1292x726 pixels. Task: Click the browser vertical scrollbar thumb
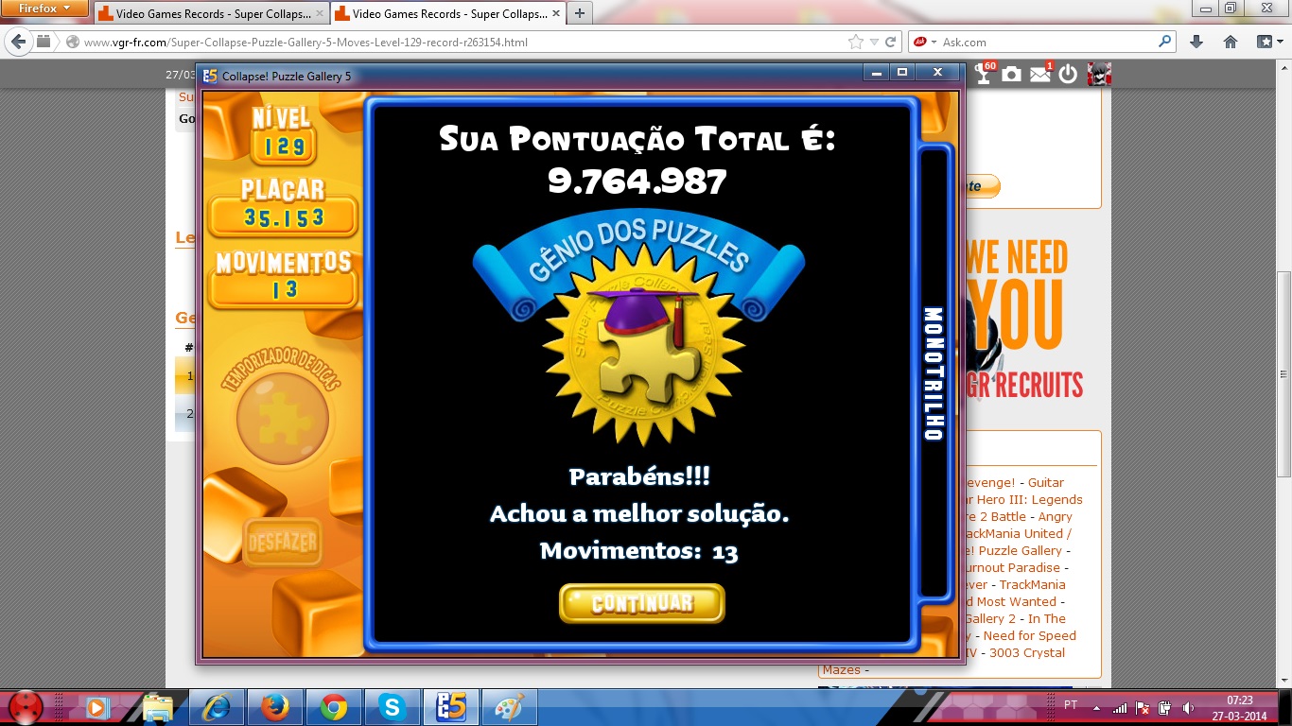pyautogui.click(x=1283, y=373)
